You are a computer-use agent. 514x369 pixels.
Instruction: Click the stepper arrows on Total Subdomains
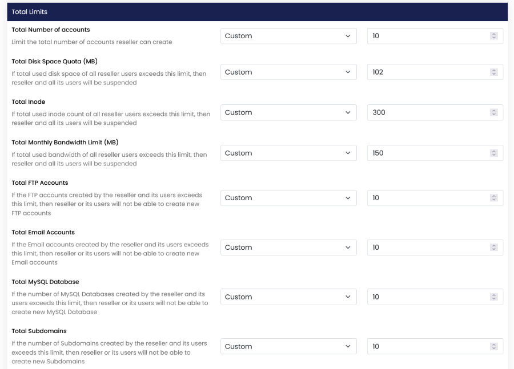click(x=494, y=347)
